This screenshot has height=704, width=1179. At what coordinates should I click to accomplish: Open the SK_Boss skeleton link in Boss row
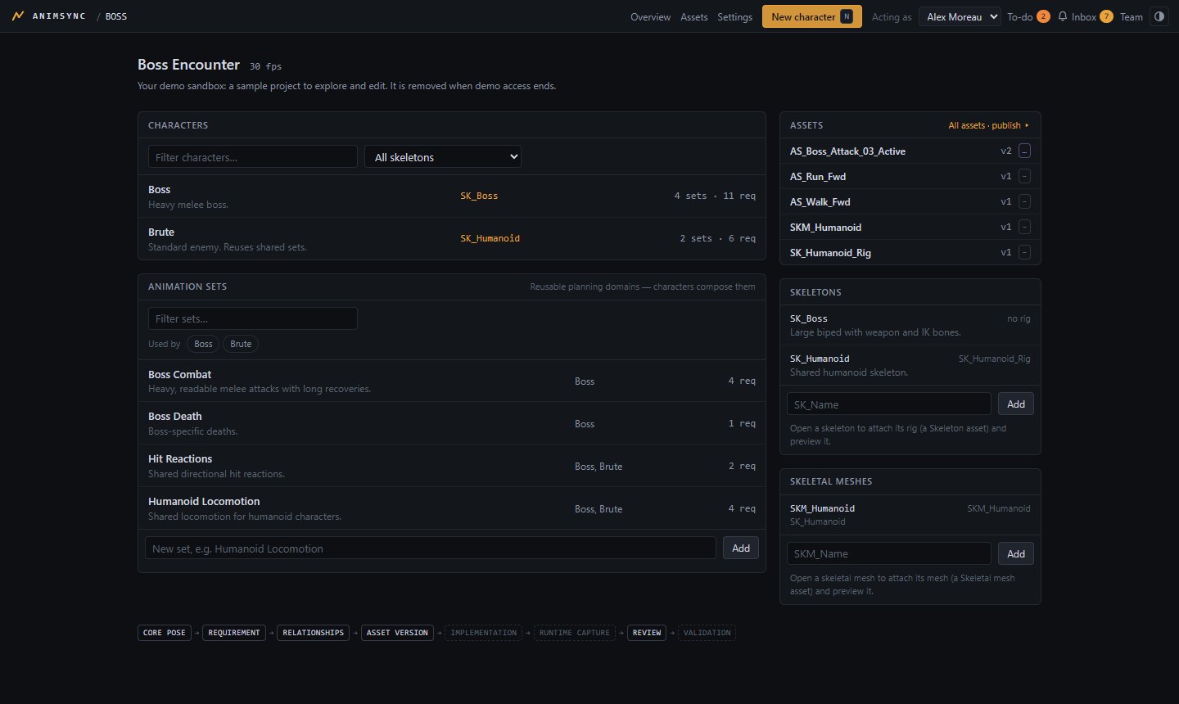tap(479, 196)
